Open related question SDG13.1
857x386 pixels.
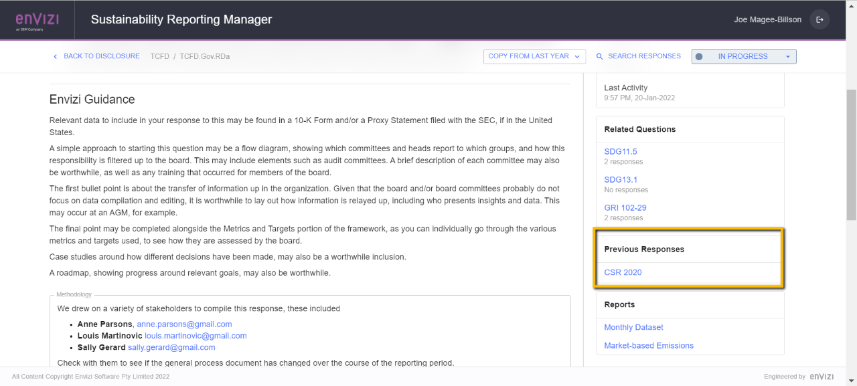point(621,180)
